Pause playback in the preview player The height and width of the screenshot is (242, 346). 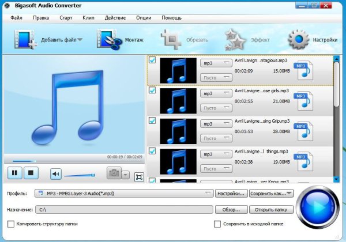coord(15,173)
